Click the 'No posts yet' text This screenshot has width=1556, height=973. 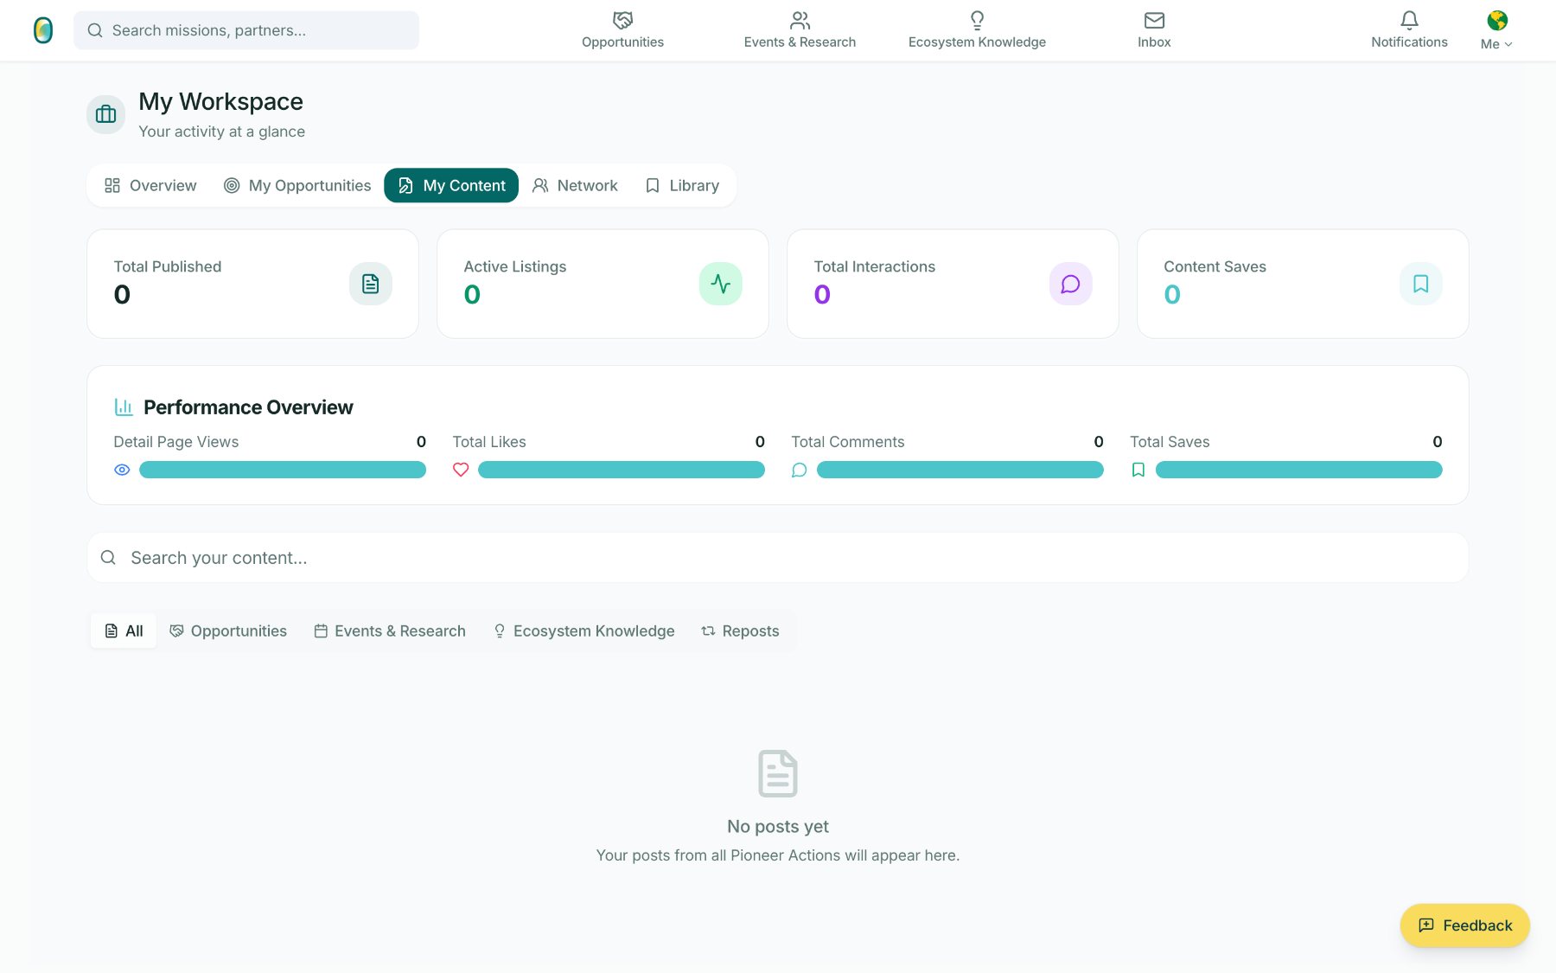pos(778,827)
